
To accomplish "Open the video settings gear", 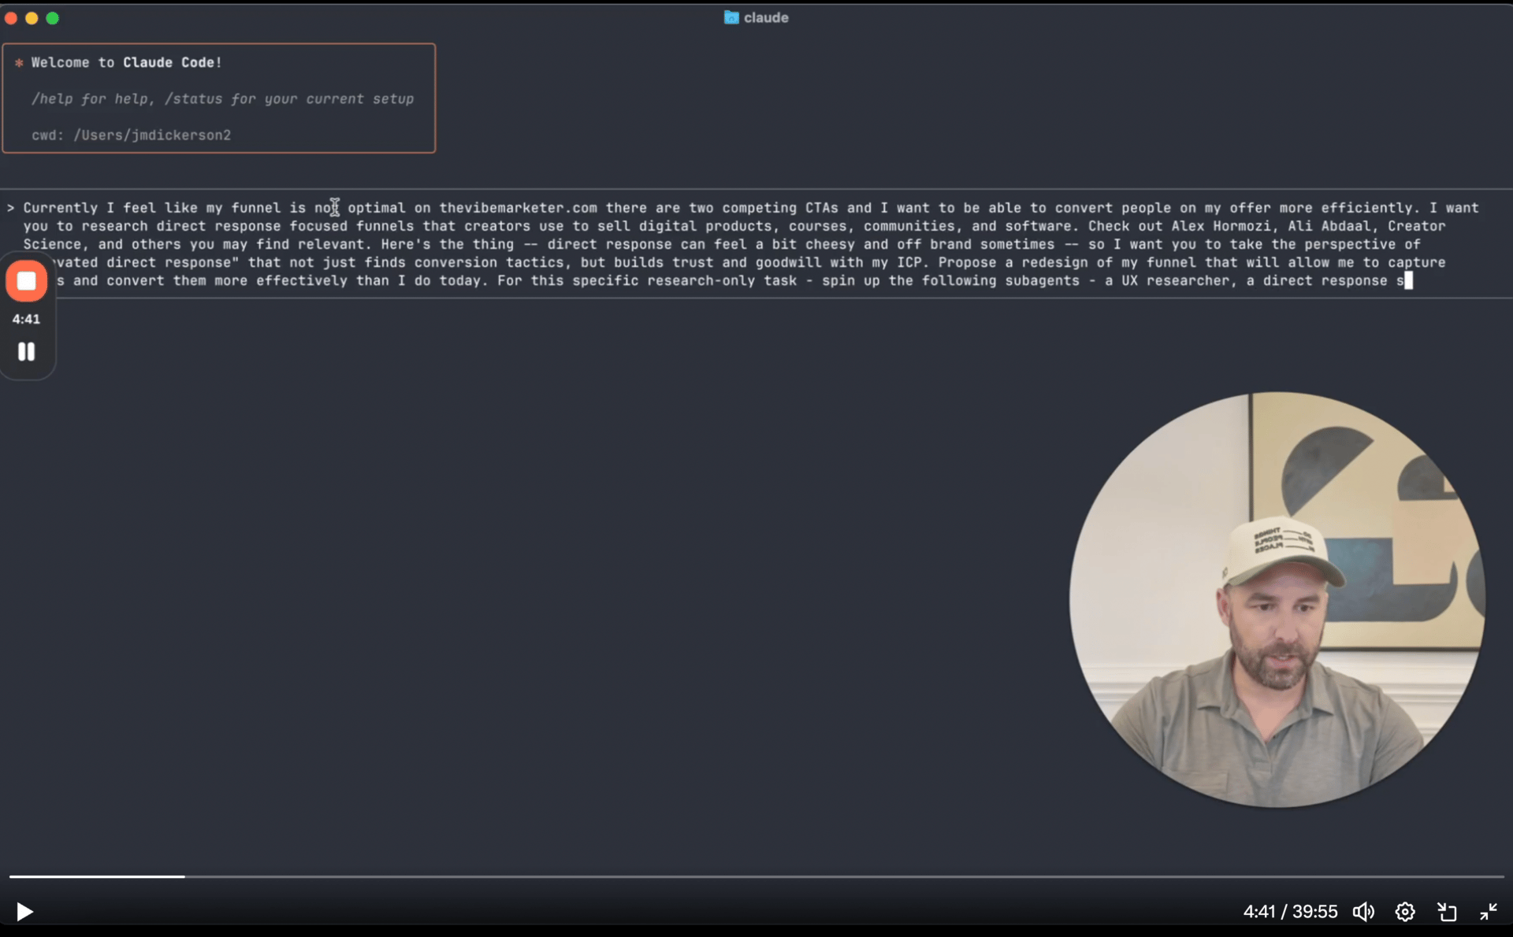I will (x=1405, y=912).
